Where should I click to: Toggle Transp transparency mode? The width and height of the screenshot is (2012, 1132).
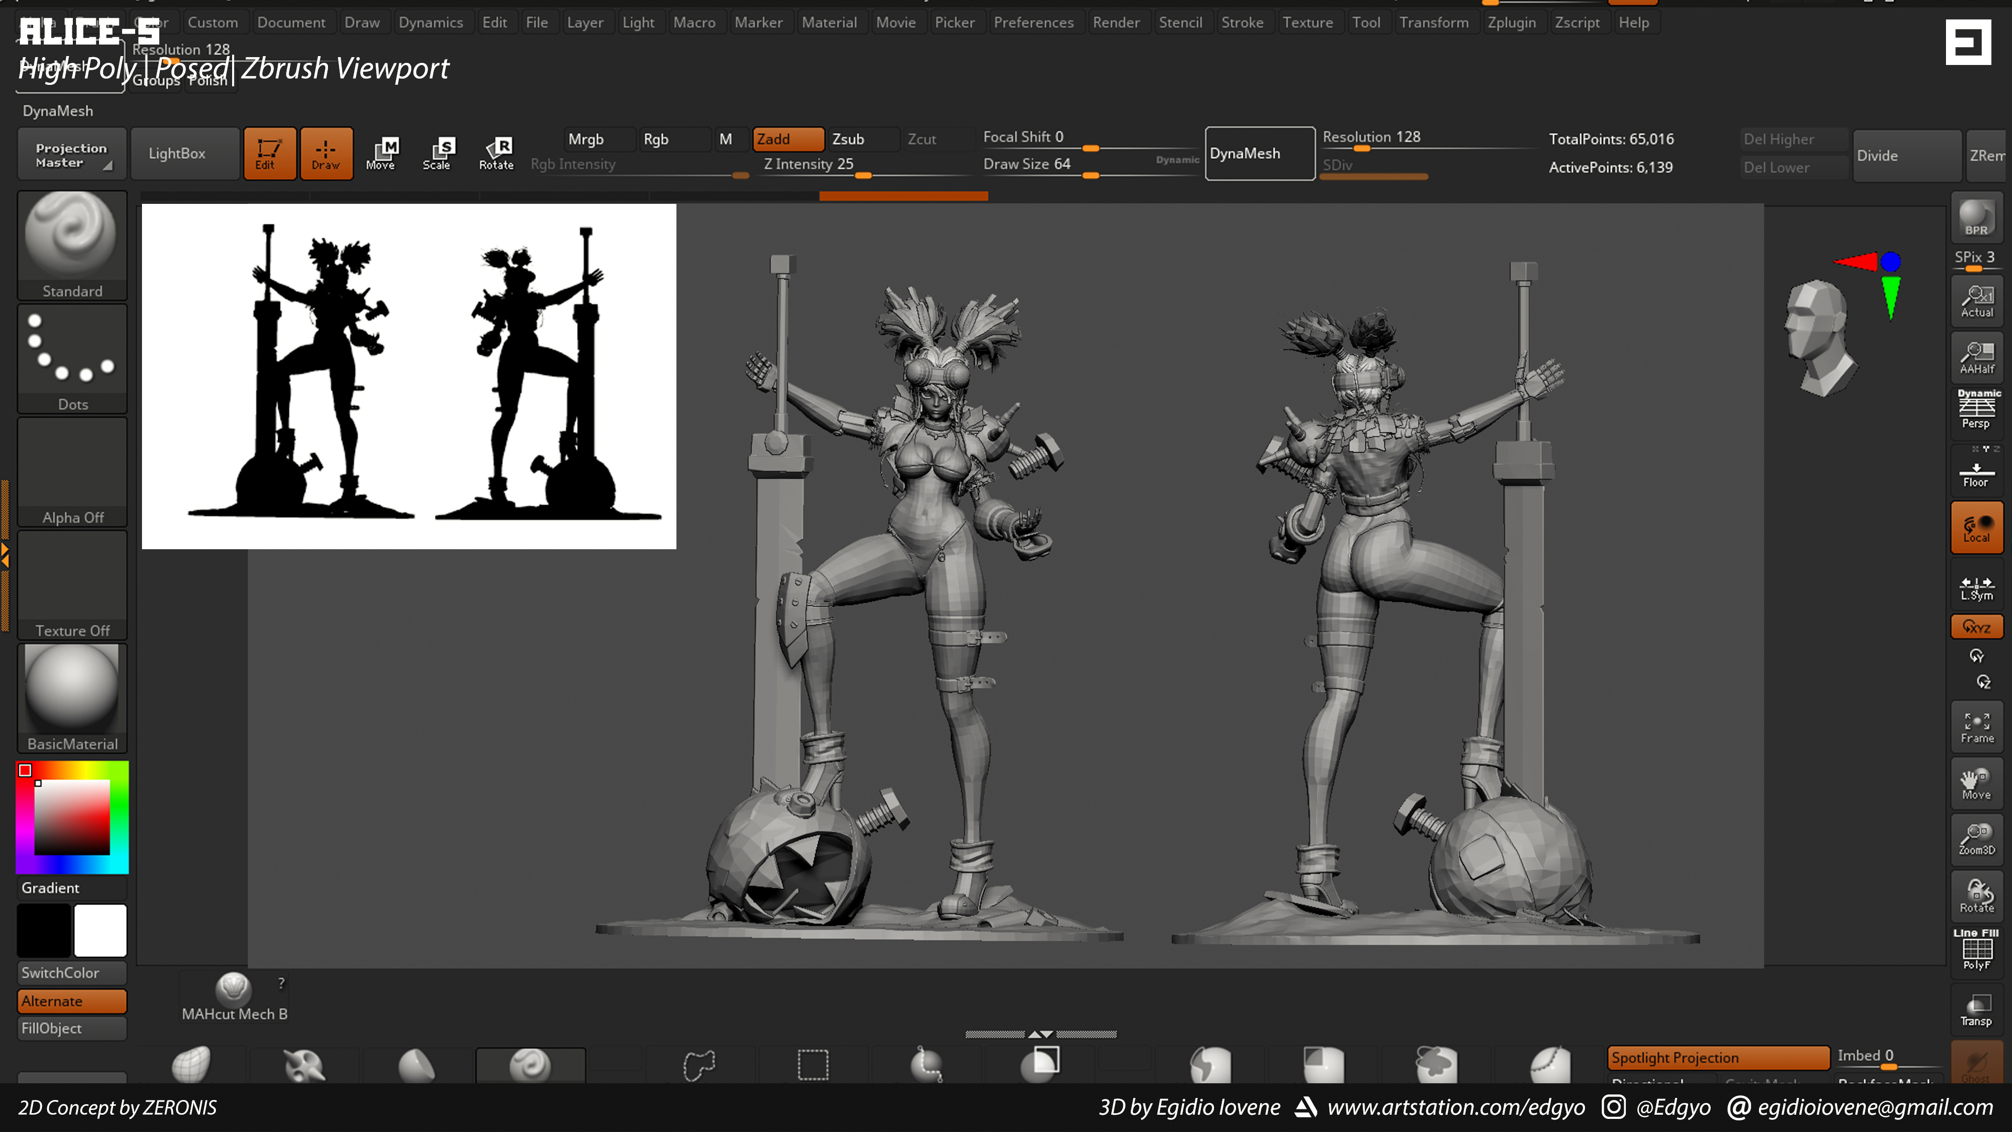1976,1009
